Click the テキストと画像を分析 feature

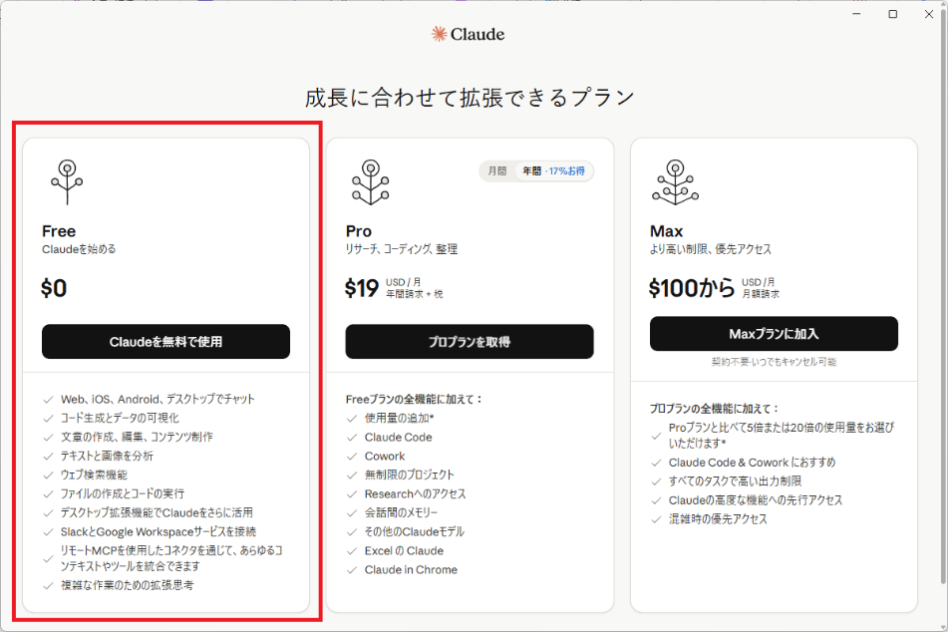(x=107, y=456)
